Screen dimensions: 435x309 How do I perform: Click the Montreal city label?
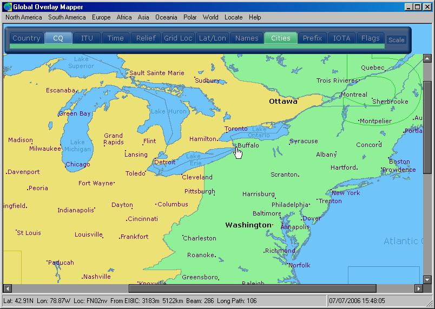point(354,95)
